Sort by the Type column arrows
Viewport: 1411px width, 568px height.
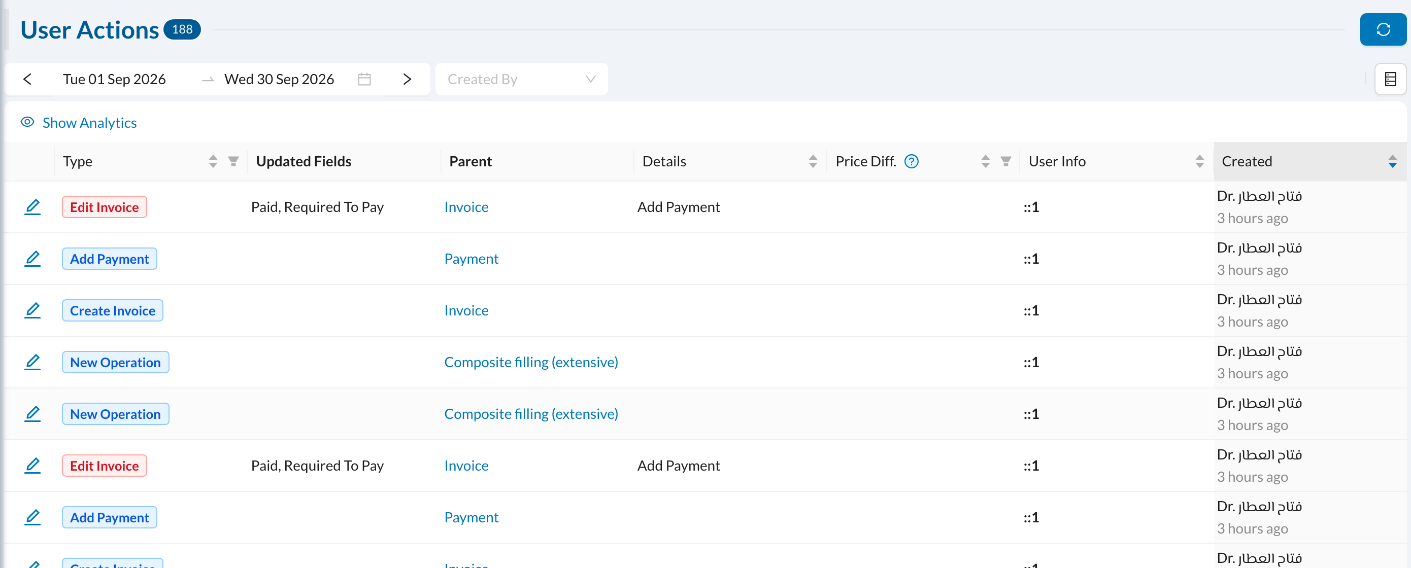213,161
